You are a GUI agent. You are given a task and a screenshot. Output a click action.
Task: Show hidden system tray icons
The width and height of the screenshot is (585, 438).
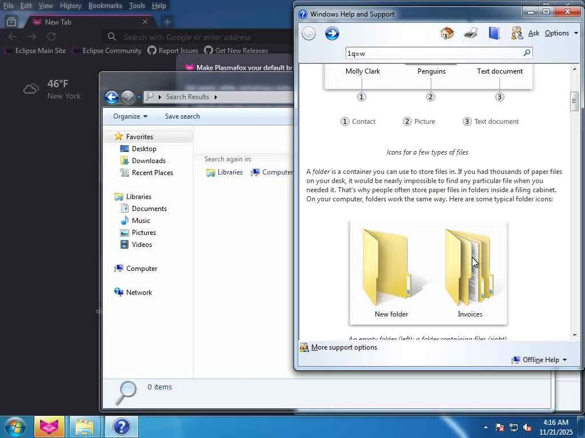point(486,427)
